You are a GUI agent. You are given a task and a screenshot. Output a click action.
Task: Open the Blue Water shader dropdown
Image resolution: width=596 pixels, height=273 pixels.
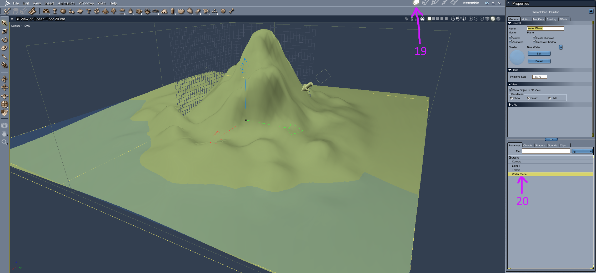tap(561, 47)
